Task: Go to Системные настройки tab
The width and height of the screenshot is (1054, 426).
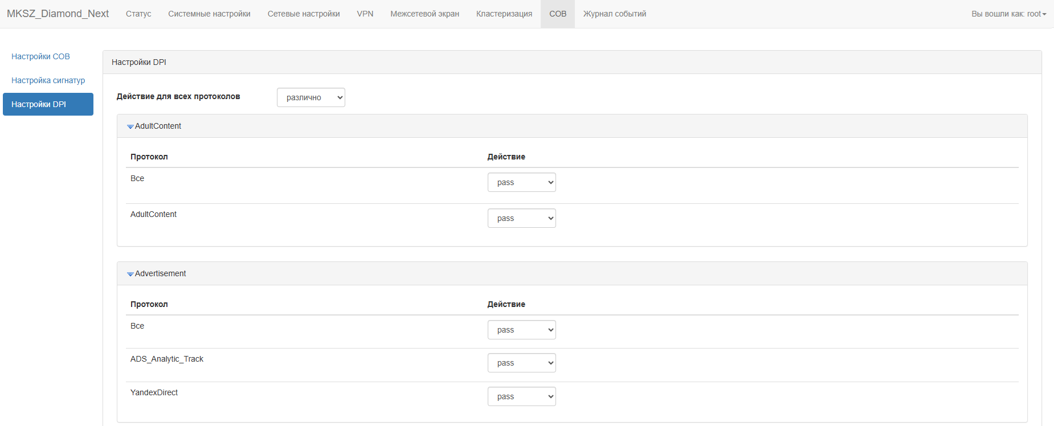Action: coord(209,14)
